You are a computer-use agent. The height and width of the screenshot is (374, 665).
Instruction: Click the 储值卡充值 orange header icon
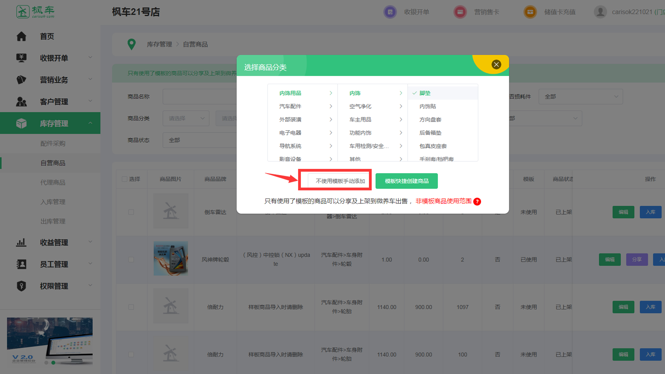click(x=530, y=12)
